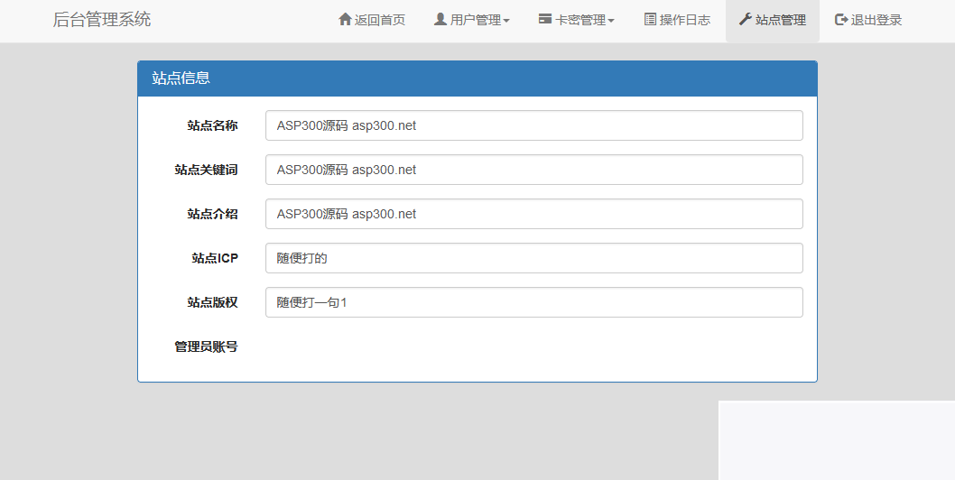This screenshot has height=480, width=955.
Task: Focus the 站点版权 input field
Action: pos(533,302)
